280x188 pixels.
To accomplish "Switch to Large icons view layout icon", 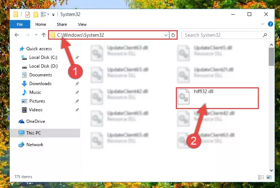I will (x=269, y=177).
